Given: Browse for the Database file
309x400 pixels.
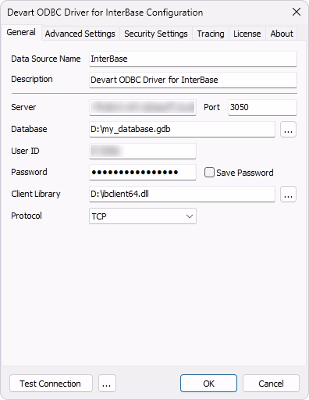Looking at the screenshot, I should tap(288, 129).
